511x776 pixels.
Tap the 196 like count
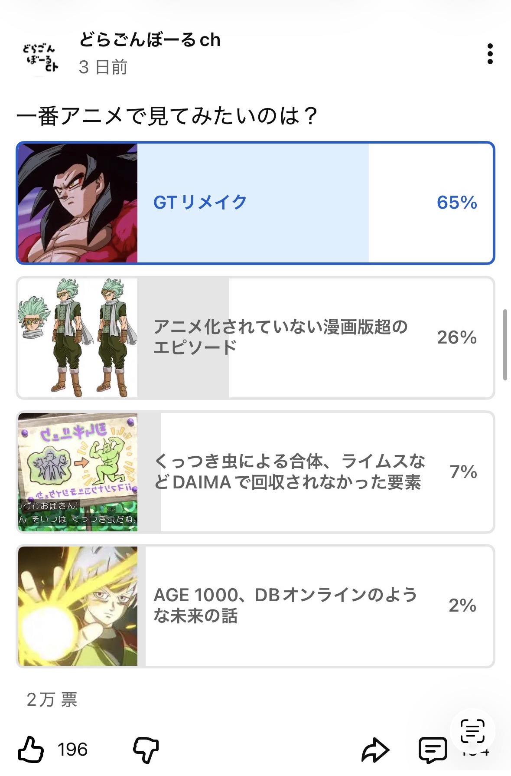(x=73, y=750)
